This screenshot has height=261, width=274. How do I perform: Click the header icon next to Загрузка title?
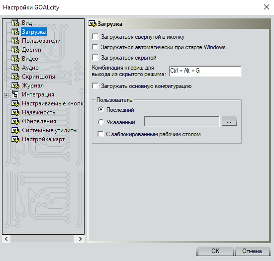(92, 23)
